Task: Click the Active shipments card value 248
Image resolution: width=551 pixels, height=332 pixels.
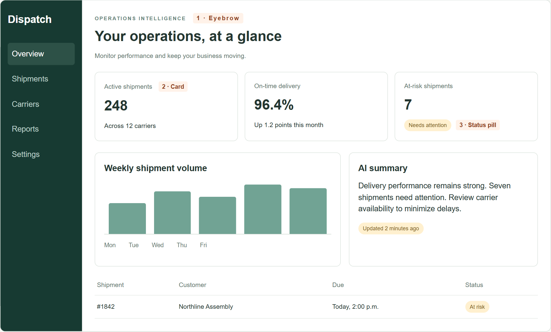Action: [116, 106]
